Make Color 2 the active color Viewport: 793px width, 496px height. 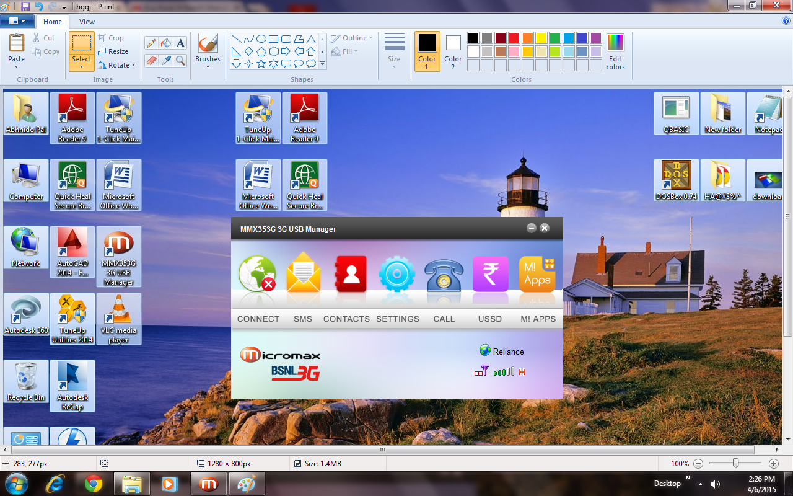pos(453,51)
